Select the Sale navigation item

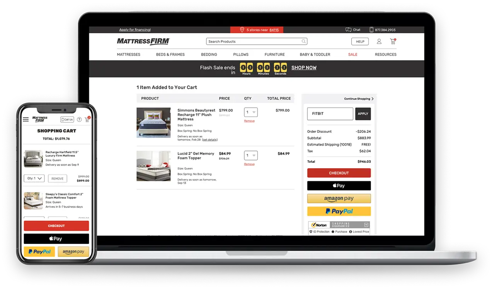[x=353, y=54]
